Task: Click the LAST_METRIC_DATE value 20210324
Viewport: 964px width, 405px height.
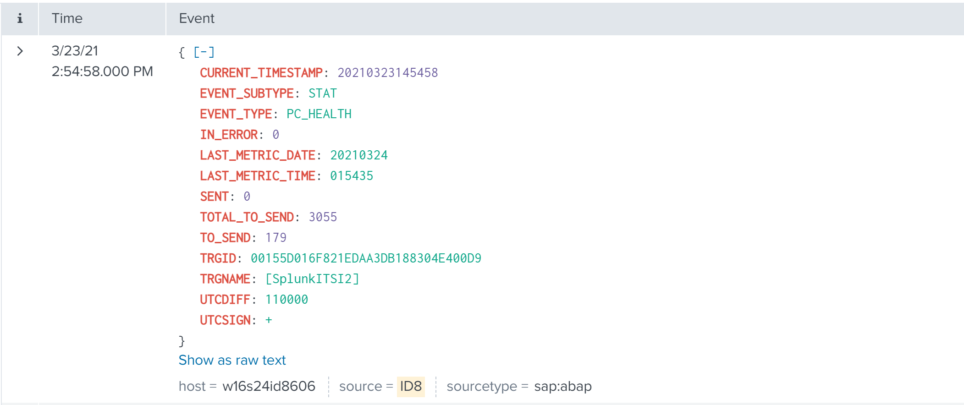Action: [358, 155]
